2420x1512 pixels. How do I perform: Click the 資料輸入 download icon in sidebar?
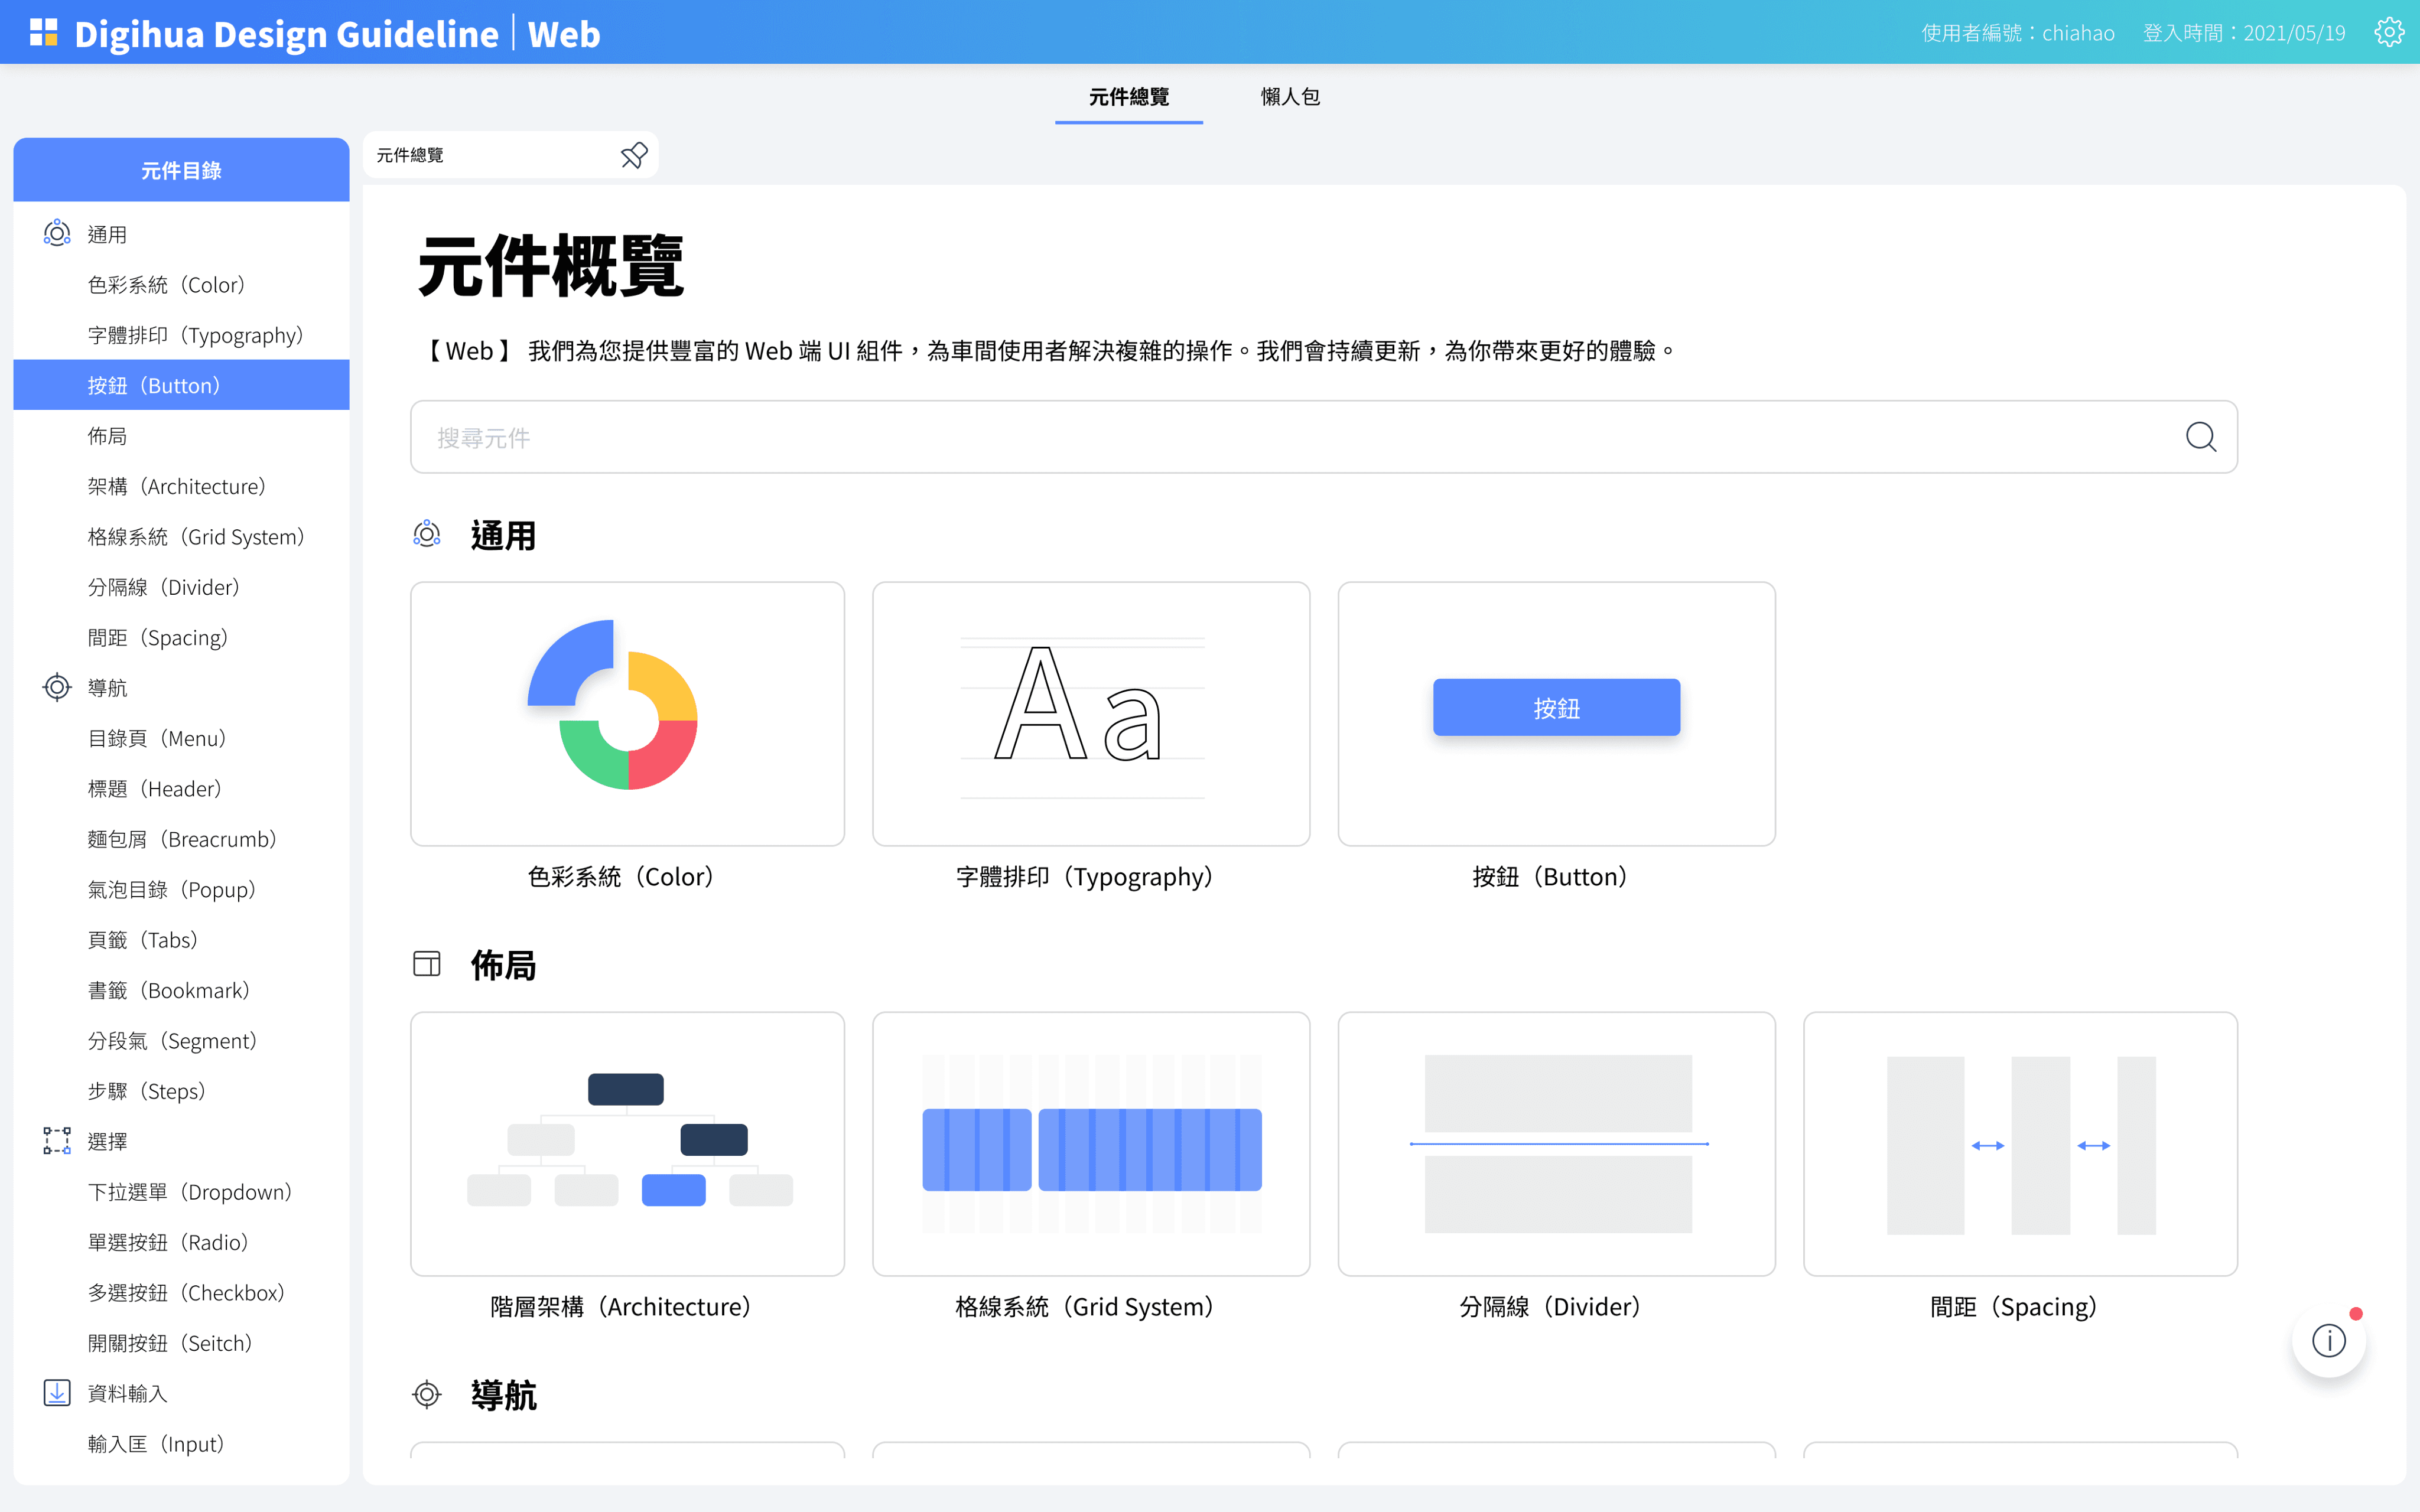pos(57,1393)
